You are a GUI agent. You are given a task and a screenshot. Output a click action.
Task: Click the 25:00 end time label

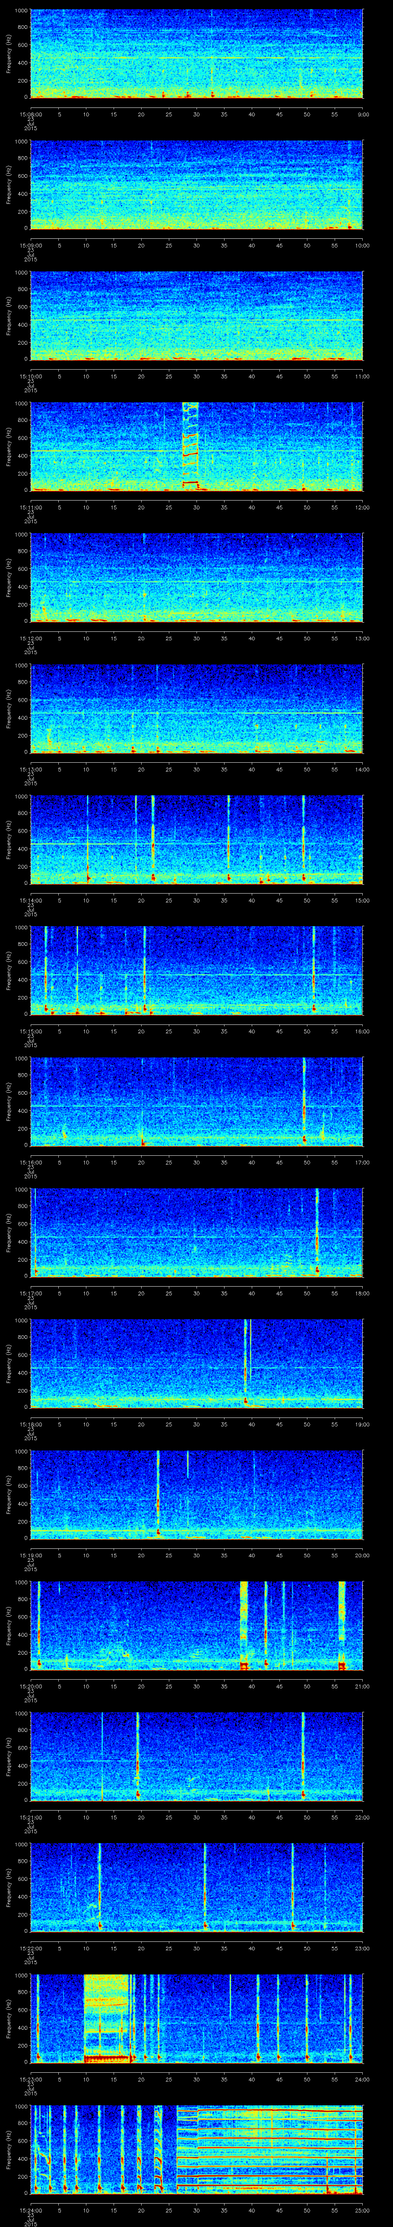pos(363,2210)
